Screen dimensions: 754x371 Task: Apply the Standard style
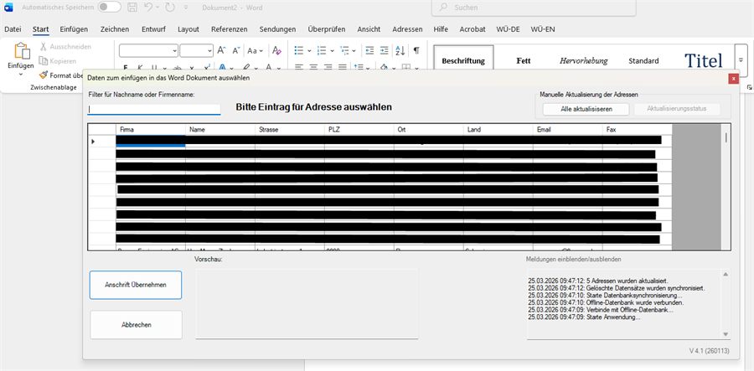tap(643, 61)
